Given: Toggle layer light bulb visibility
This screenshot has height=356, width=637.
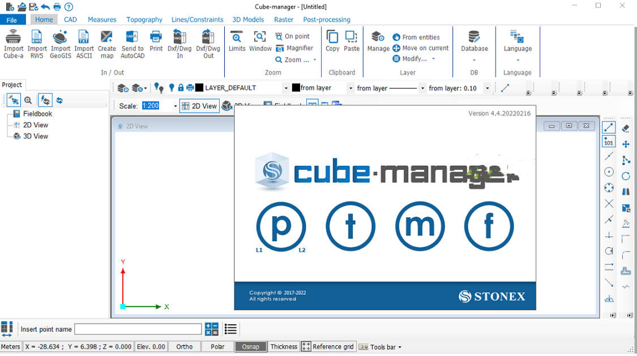Looking at the screenshot, I should point(172,88).
